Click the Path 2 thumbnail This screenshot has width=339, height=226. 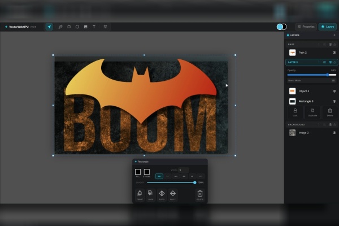coord(293,53)
